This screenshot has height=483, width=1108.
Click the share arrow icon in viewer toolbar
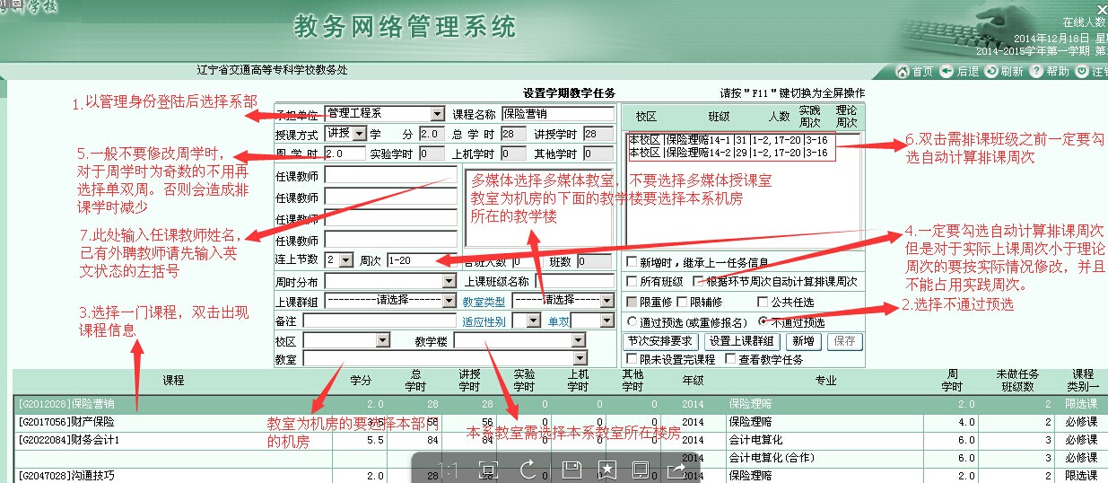click(676, 469)
